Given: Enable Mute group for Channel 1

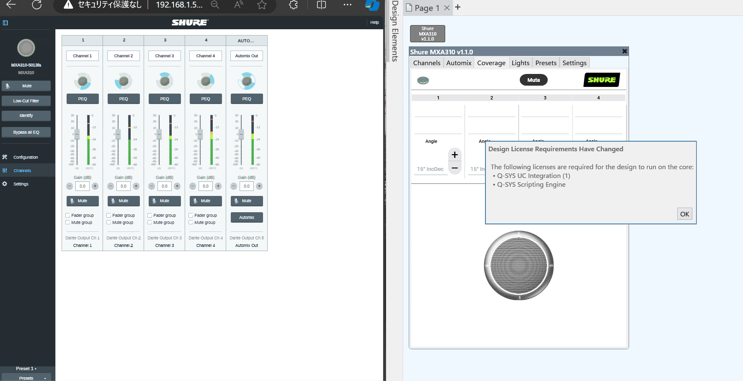Looking at the screenshot, I should (x=67, y=222).
